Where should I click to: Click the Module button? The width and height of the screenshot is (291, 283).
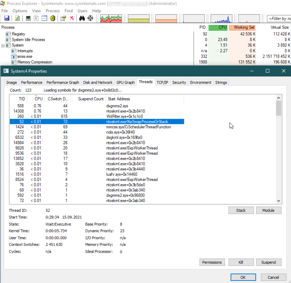tap(269, 210)
